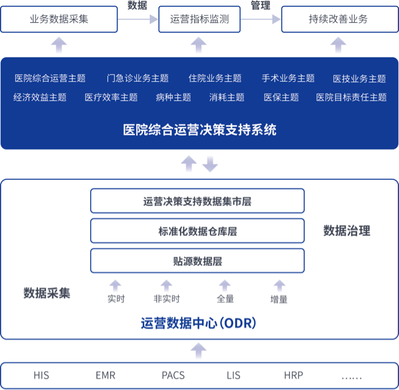Select 医院综合运营主题 topic
The height and width of the screenshot is (390, 399).
pyautogui.click(x=50, y=78)
